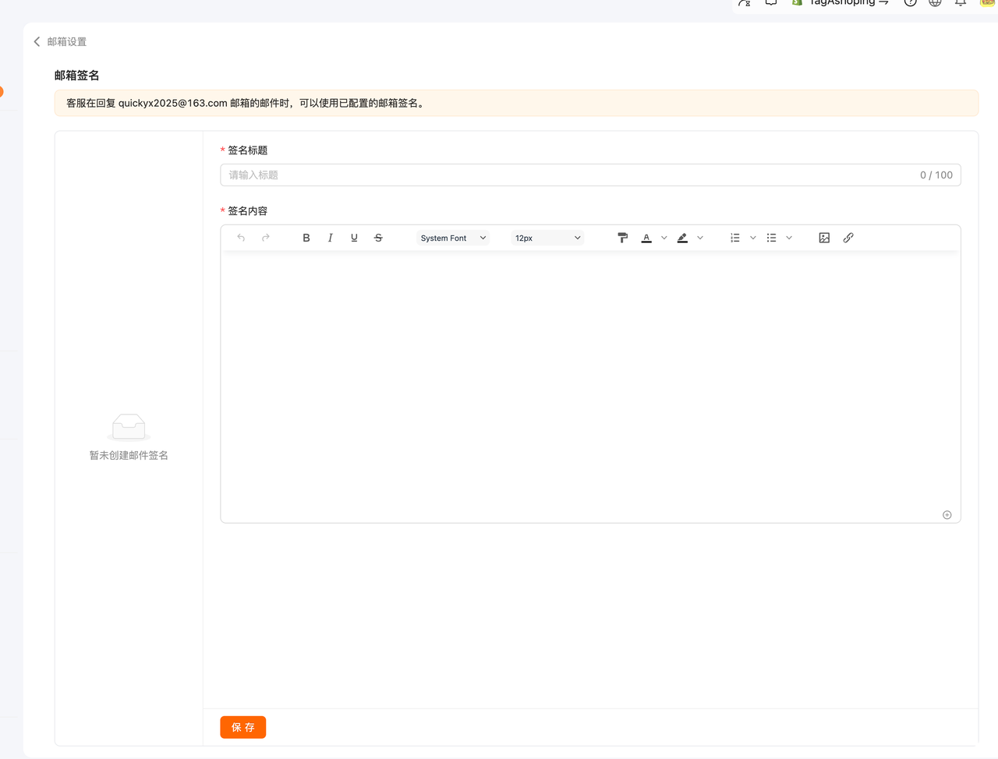Viewport: 998px width, 759px height.
Task: Undo the last edit in signature editor
Action: click(241, 238)
